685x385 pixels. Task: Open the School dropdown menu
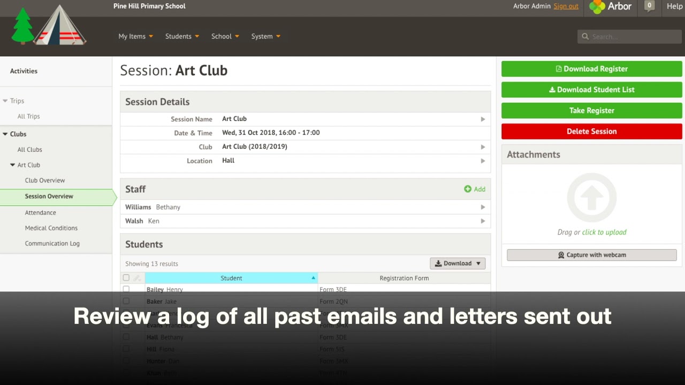tap(225, 36)
